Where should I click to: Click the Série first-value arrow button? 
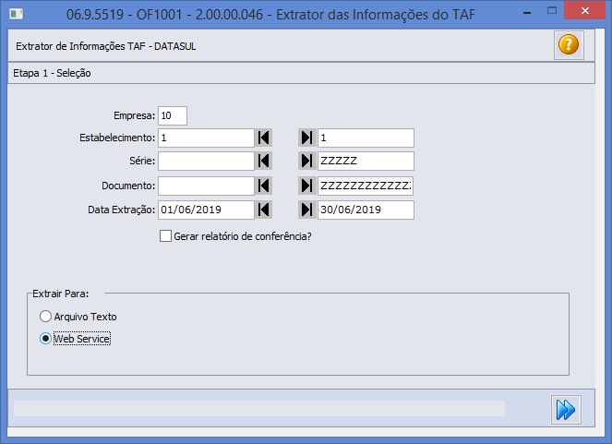[264, 161]
